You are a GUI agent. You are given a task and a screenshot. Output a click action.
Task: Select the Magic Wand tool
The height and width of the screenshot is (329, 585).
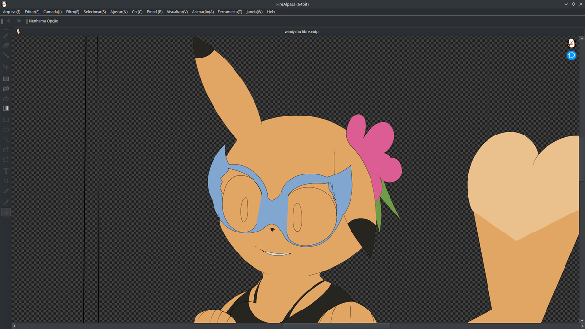point(6,140)
